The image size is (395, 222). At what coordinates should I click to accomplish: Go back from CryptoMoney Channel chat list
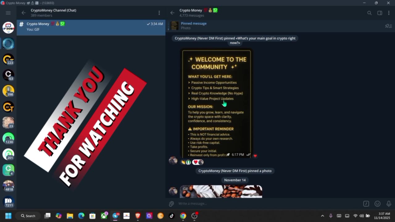(x=23, y=13)
